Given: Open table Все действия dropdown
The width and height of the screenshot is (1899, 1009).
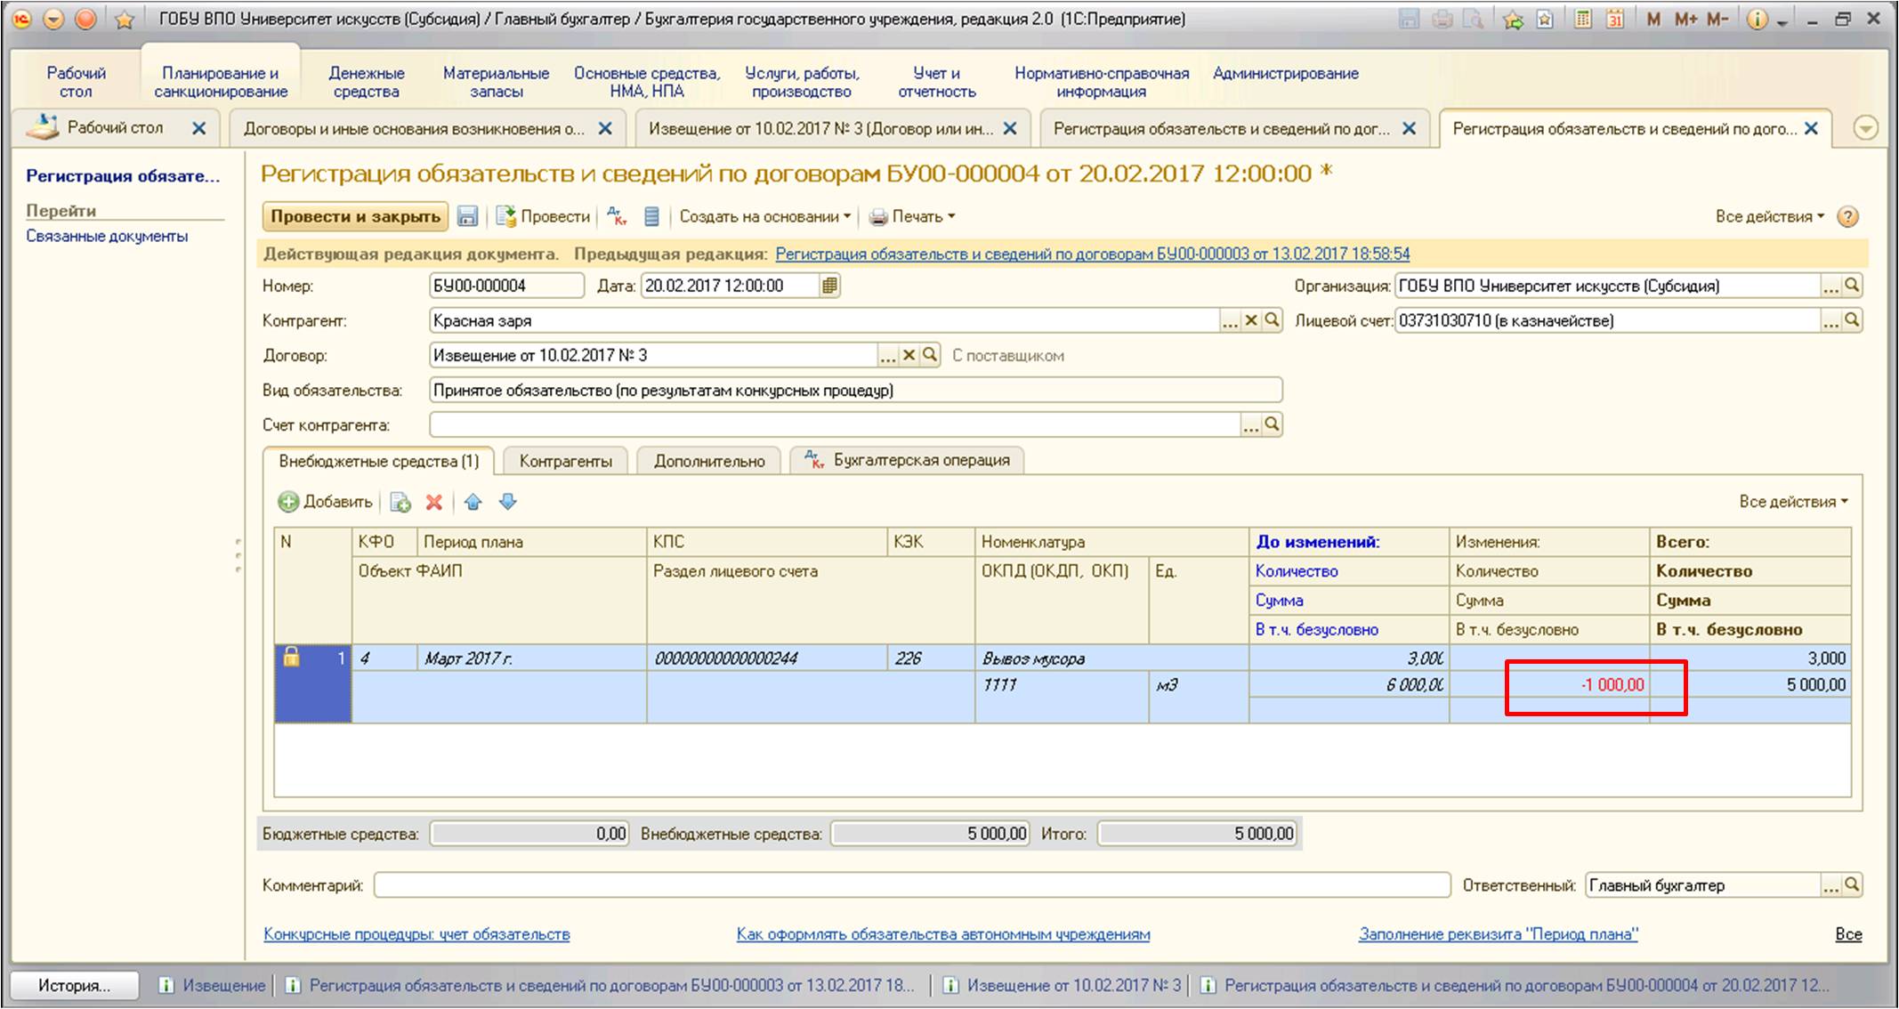Looking at the screenshot, I should click(x=1793, y=502).
